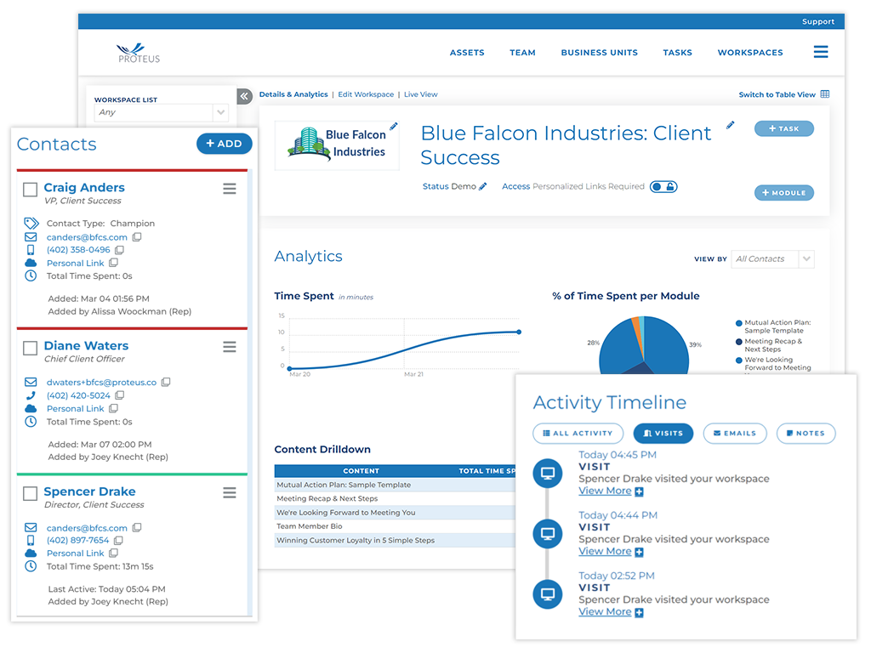
Task: Open the Spencer Drake contact name link
Action: pos(89,492)
